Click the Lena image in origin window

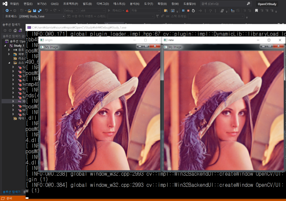point(100,110)
